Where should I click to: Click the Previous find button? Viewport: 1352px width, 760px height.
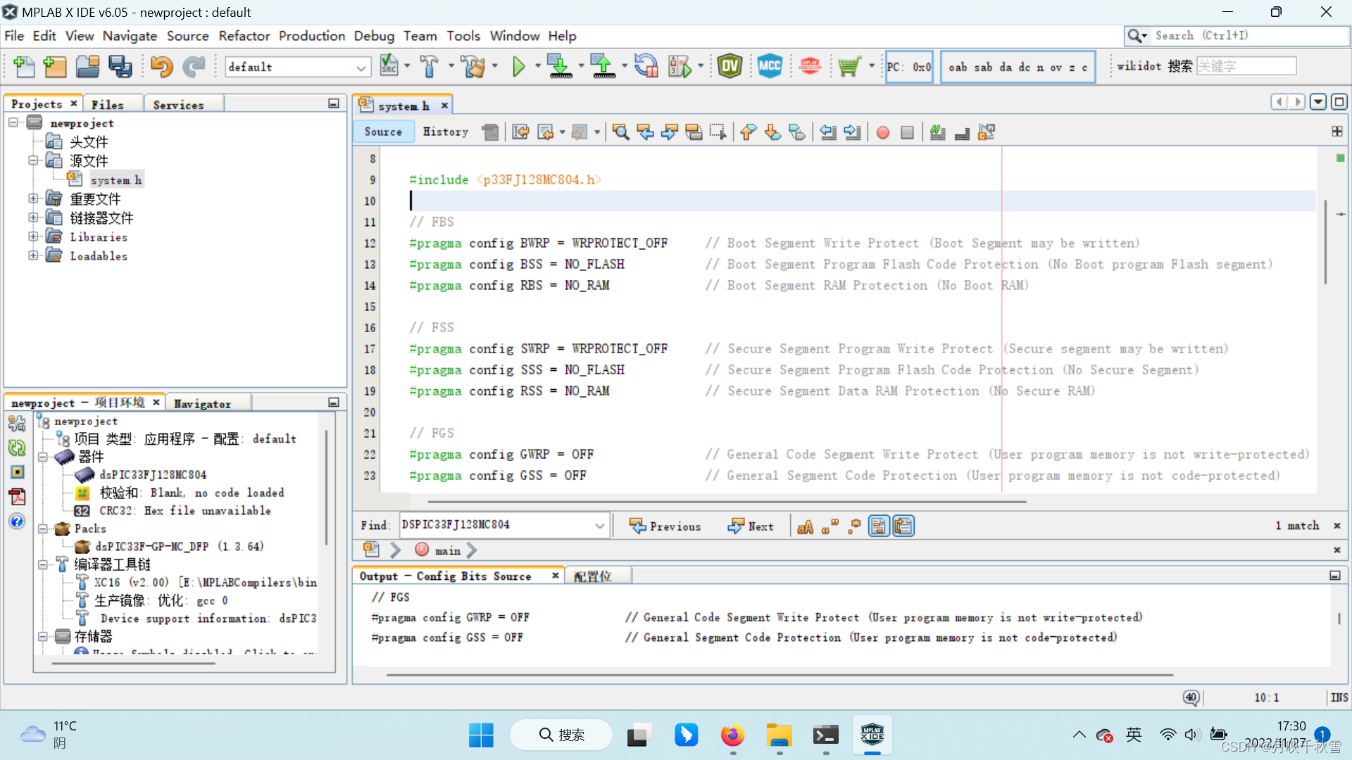(x=665, y=526)
